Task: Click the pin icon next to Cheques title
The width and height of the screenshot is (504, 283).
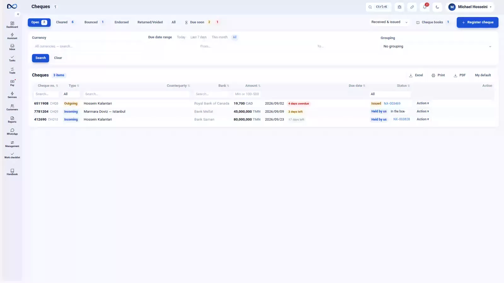Action: pyautogui.click(x=55, y=7)
